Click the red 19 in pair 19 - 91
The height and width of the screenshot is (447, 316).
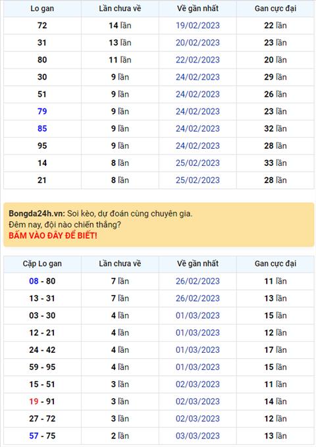click(x=34, y=402)
